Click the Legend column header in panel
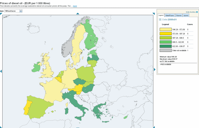199x128 pixels. click(165, 25)
